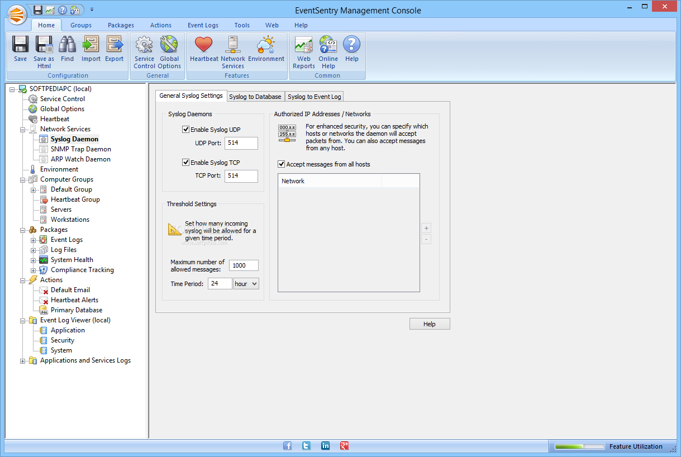The height and width of the screenshot is (457, 681).
Task: Toggle Enable Syslog UDP checkbox
Action: coord(186,130)
